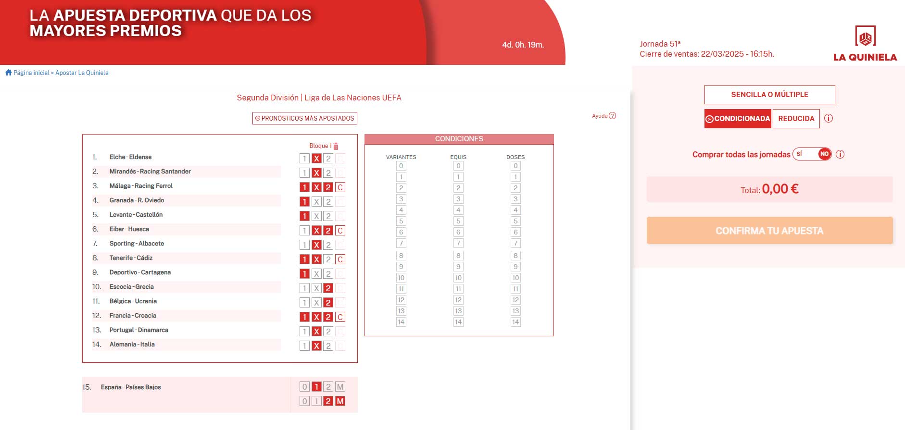This screenshot has height=430, width=905.
Task: Select Doses condition value 10
Action: tap(515, 278)
